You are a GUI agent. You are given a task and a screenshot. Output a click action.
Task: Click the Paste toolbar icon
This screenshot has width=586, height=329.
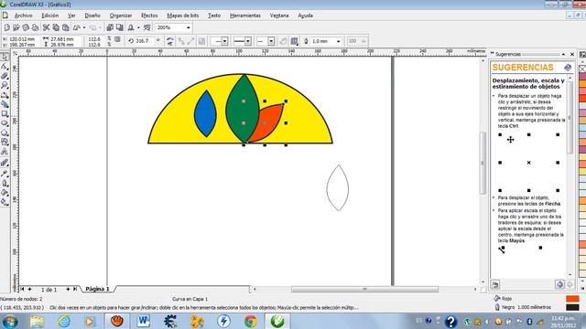tap(65, 27)
